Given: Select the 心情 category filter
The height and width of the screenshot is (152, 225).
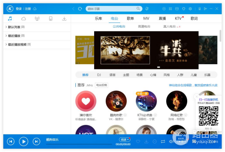Looking at the screenshot, I should tap(153, 75).
